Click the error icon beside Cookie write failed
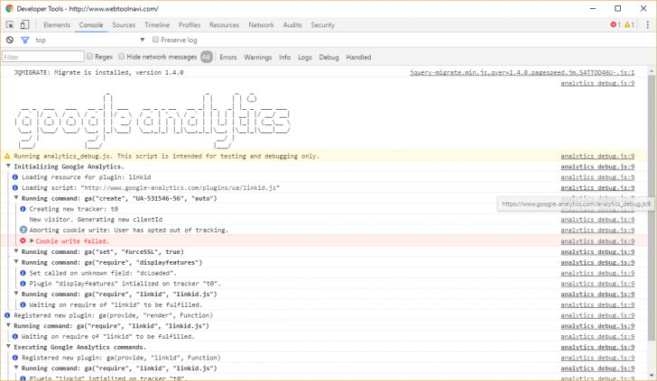 [23, 240]
